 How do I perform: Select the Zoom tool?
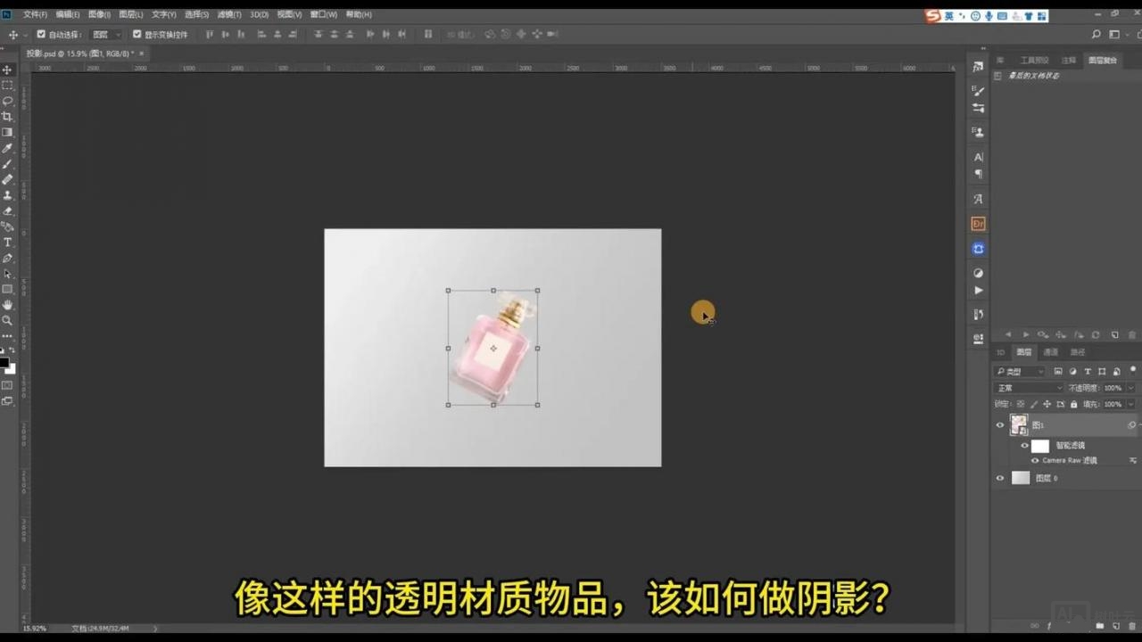coord(8,318)
